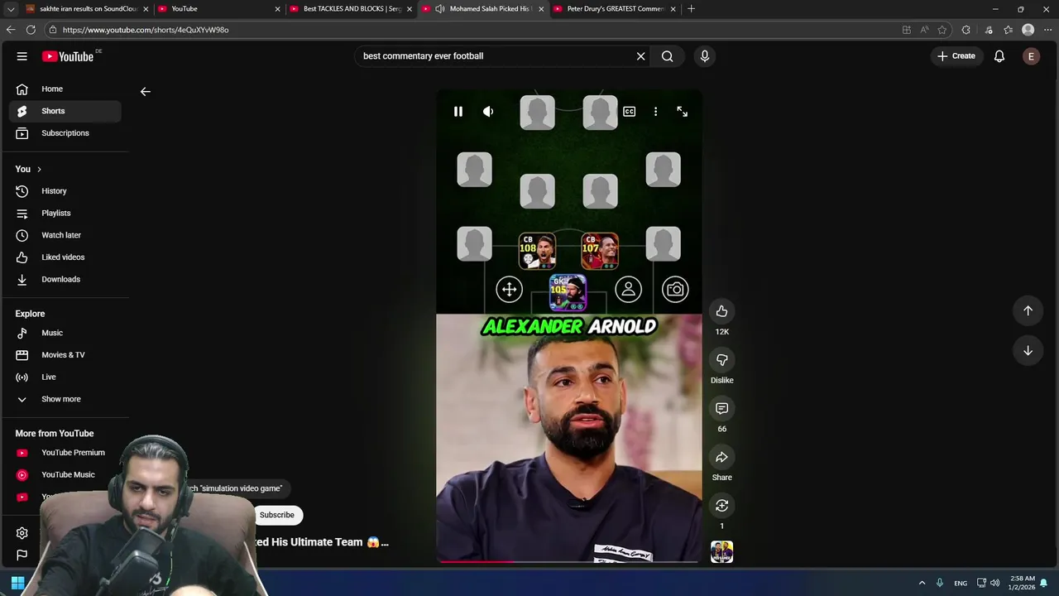1059x596 pixels.
Task: Click the search magnifier button
Action: [667, 56]
